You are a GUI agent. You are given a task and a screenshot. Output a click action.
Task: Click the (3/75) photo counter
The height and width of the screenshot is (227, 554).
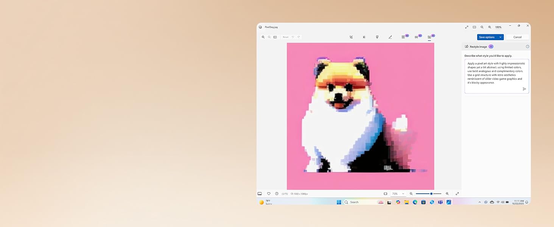285,194
